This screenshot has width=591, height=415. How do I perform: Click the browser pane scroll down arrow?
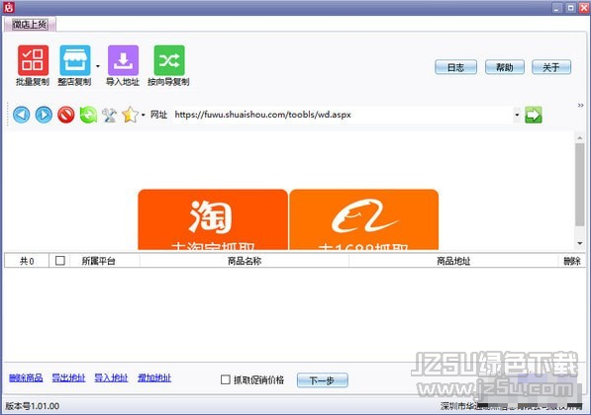(x=580, y=243)
